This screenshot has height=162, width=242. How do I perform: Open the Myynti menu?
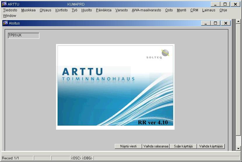click(x=181, y=10)
